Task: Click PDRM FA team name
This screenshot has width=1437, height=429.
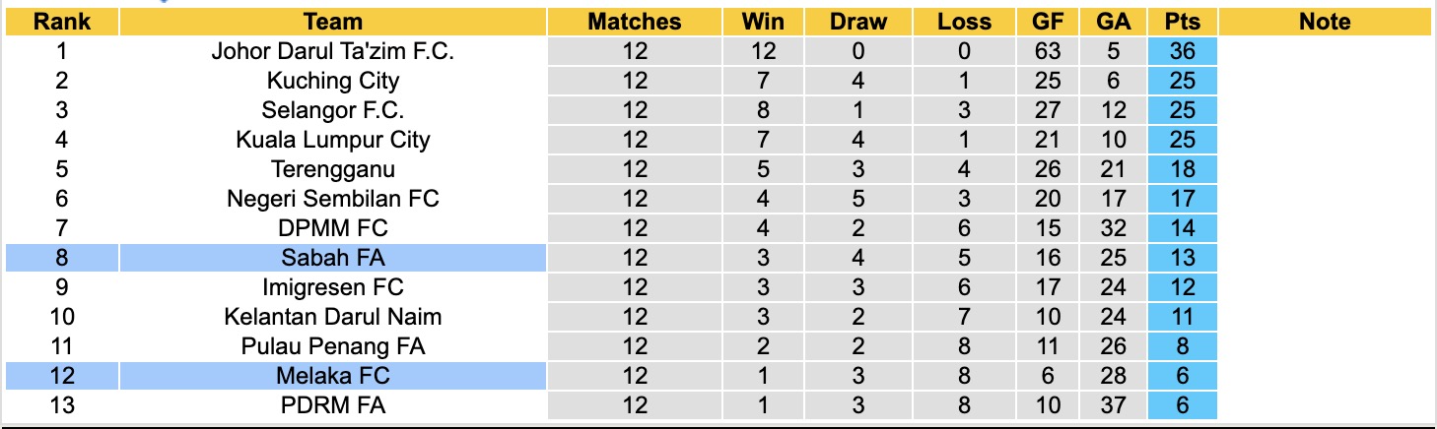Action: [333, 405]
